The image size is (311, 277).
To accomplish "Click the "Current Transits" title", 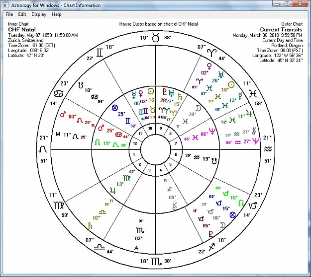I will click(x=281, y=30).
